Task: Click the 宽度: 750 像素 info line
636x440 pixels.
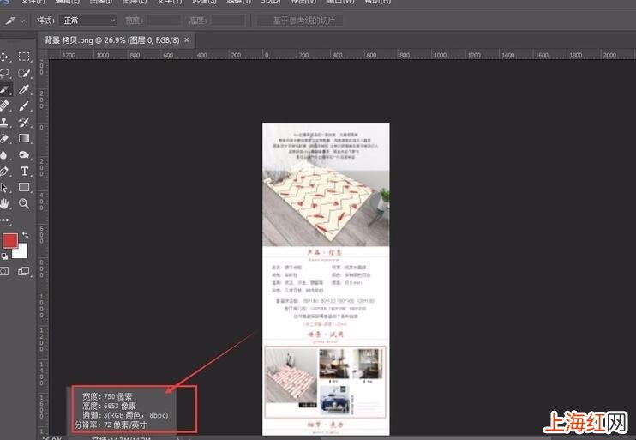Action: [x=107, y=396]
